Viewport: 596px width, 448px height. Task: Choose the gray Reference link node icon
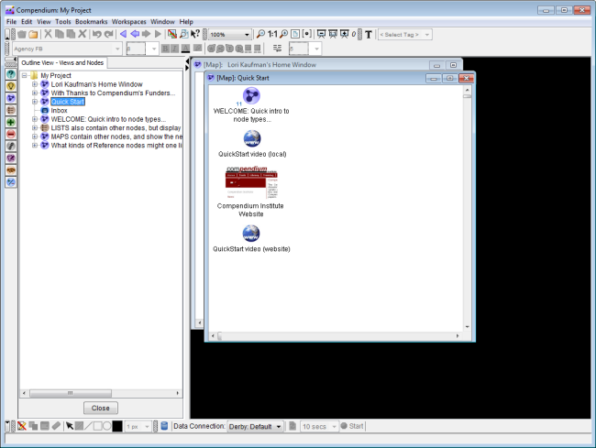11,147
